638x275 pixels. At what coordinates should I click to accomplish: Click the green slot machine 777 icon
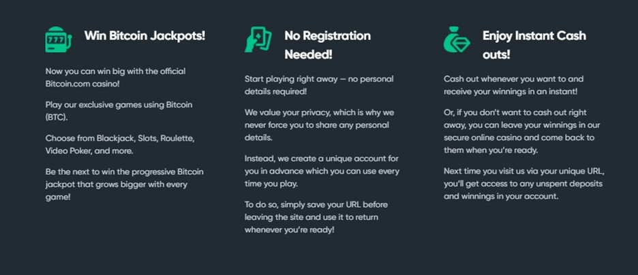click(x=59, y=39)
